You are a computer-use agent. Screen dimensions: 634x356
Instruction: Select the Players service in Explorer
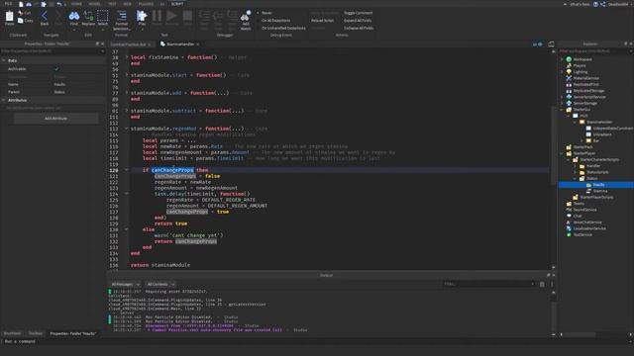(x=579, y=65)
